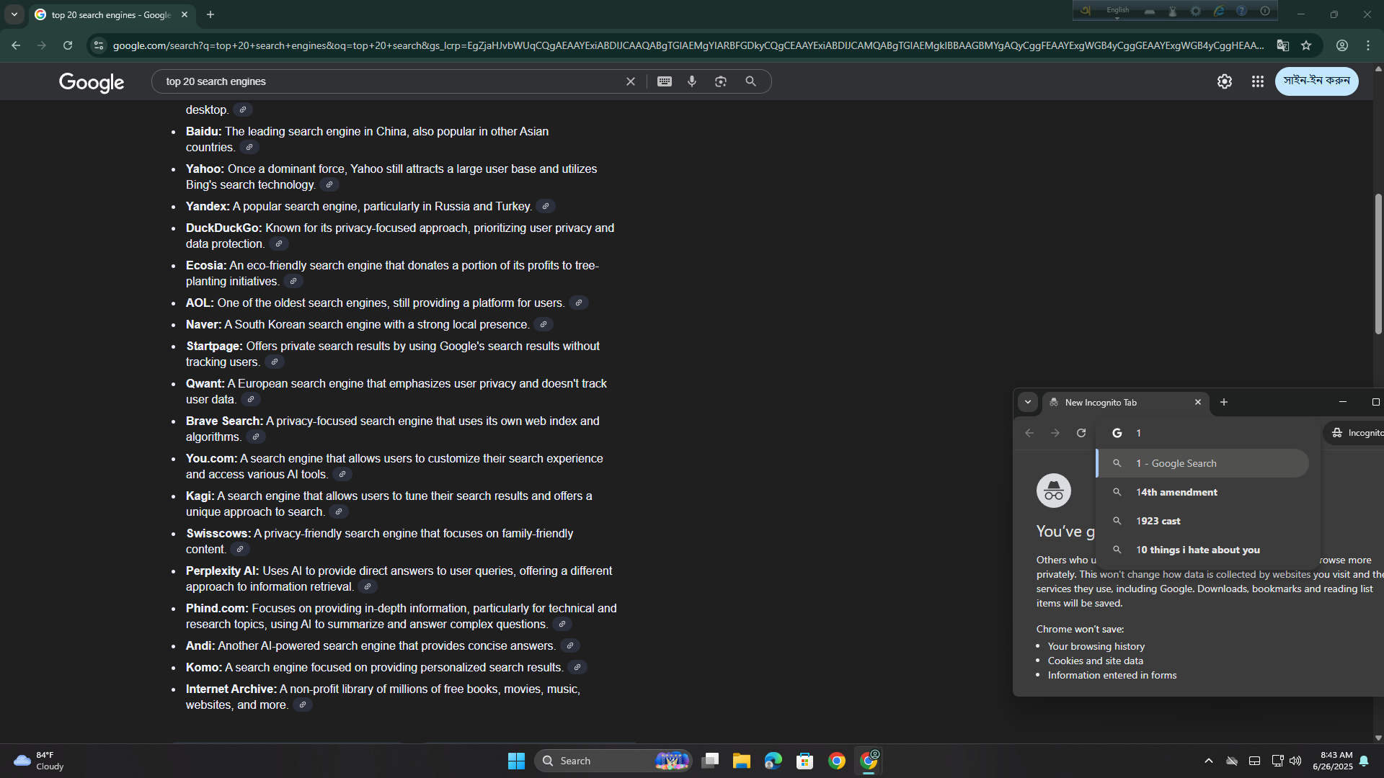Close the top 20 search engines tab
This screenshot has width=1384, height=778.
pyautogui.click(x=185, y=14)
